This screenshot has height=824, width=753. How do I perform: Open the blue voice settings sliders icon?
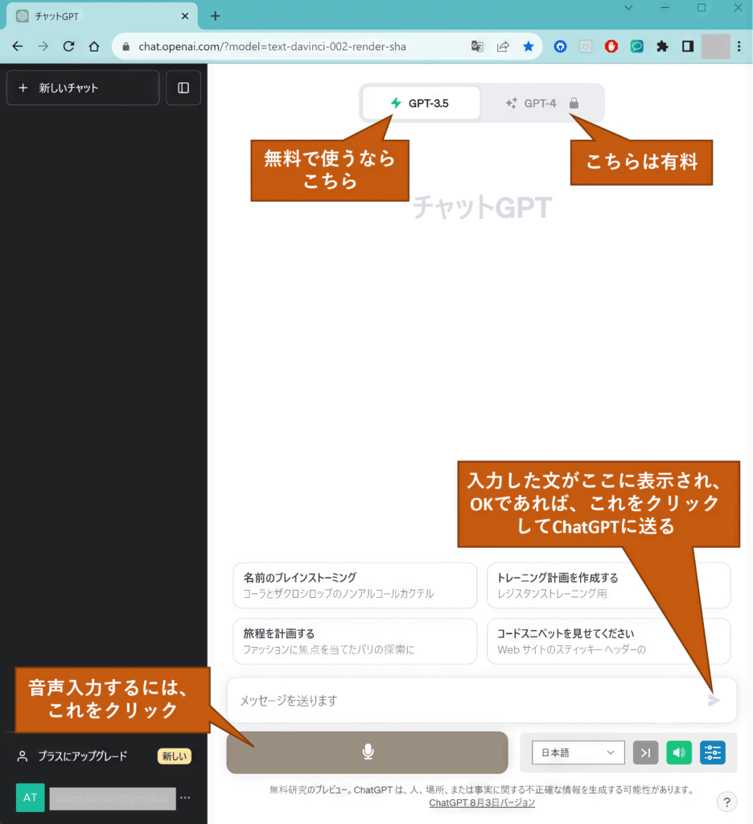coord(712,752)
